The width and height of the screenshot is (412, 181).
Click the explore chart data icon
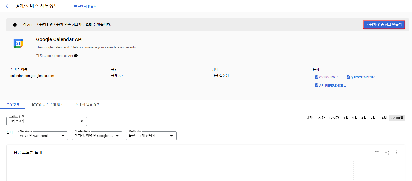[x=387, y=152]
